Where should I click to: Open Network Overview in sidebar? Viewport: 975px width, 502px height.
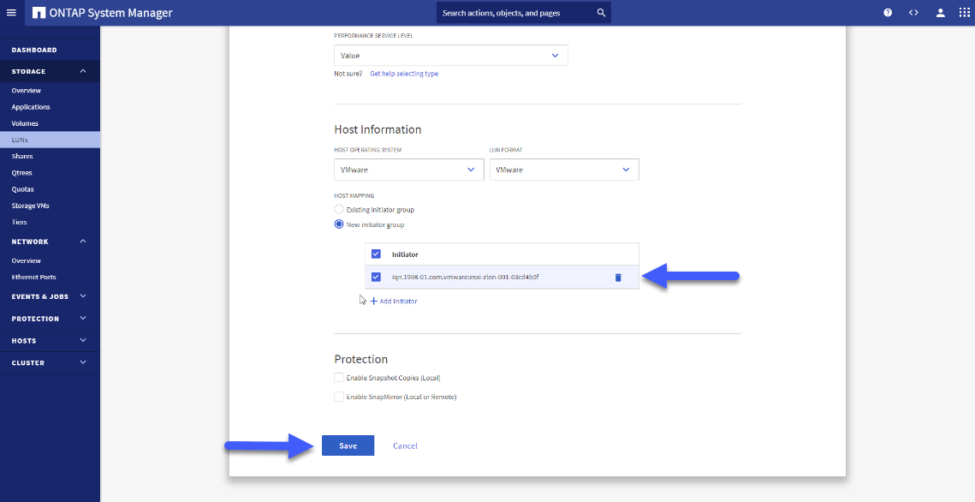27,260
